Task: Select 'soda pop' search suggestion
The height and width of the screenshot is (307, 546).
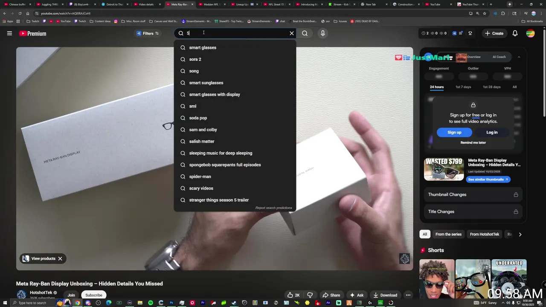Action: click(x=235, y=118)
